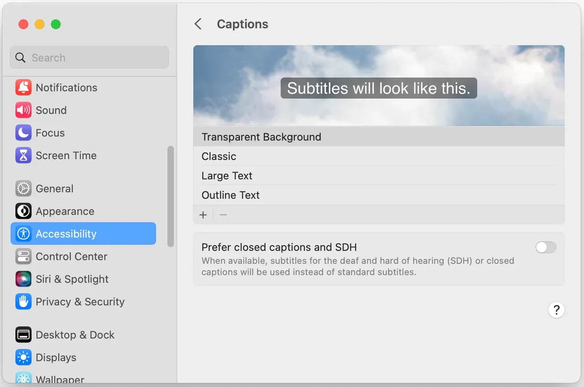Open Screen Time settings label
Viewport: 584px width, 387px height.
66,155
